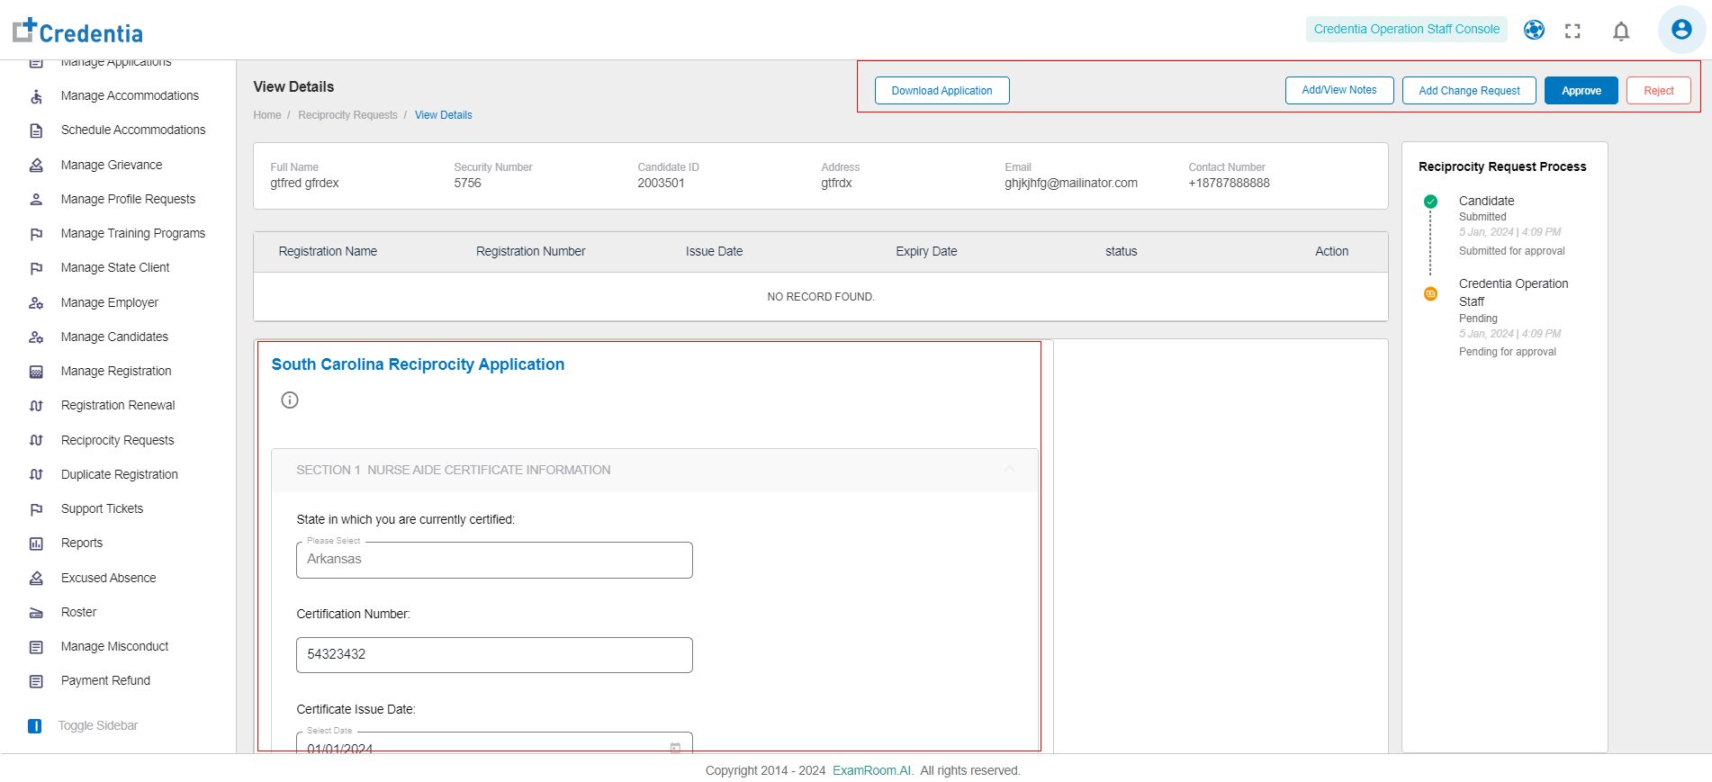Image resolution: width=1712 pixels, height=782 pixels.
Task: Click the Manage Registration icon
Action: click(36, 372)
